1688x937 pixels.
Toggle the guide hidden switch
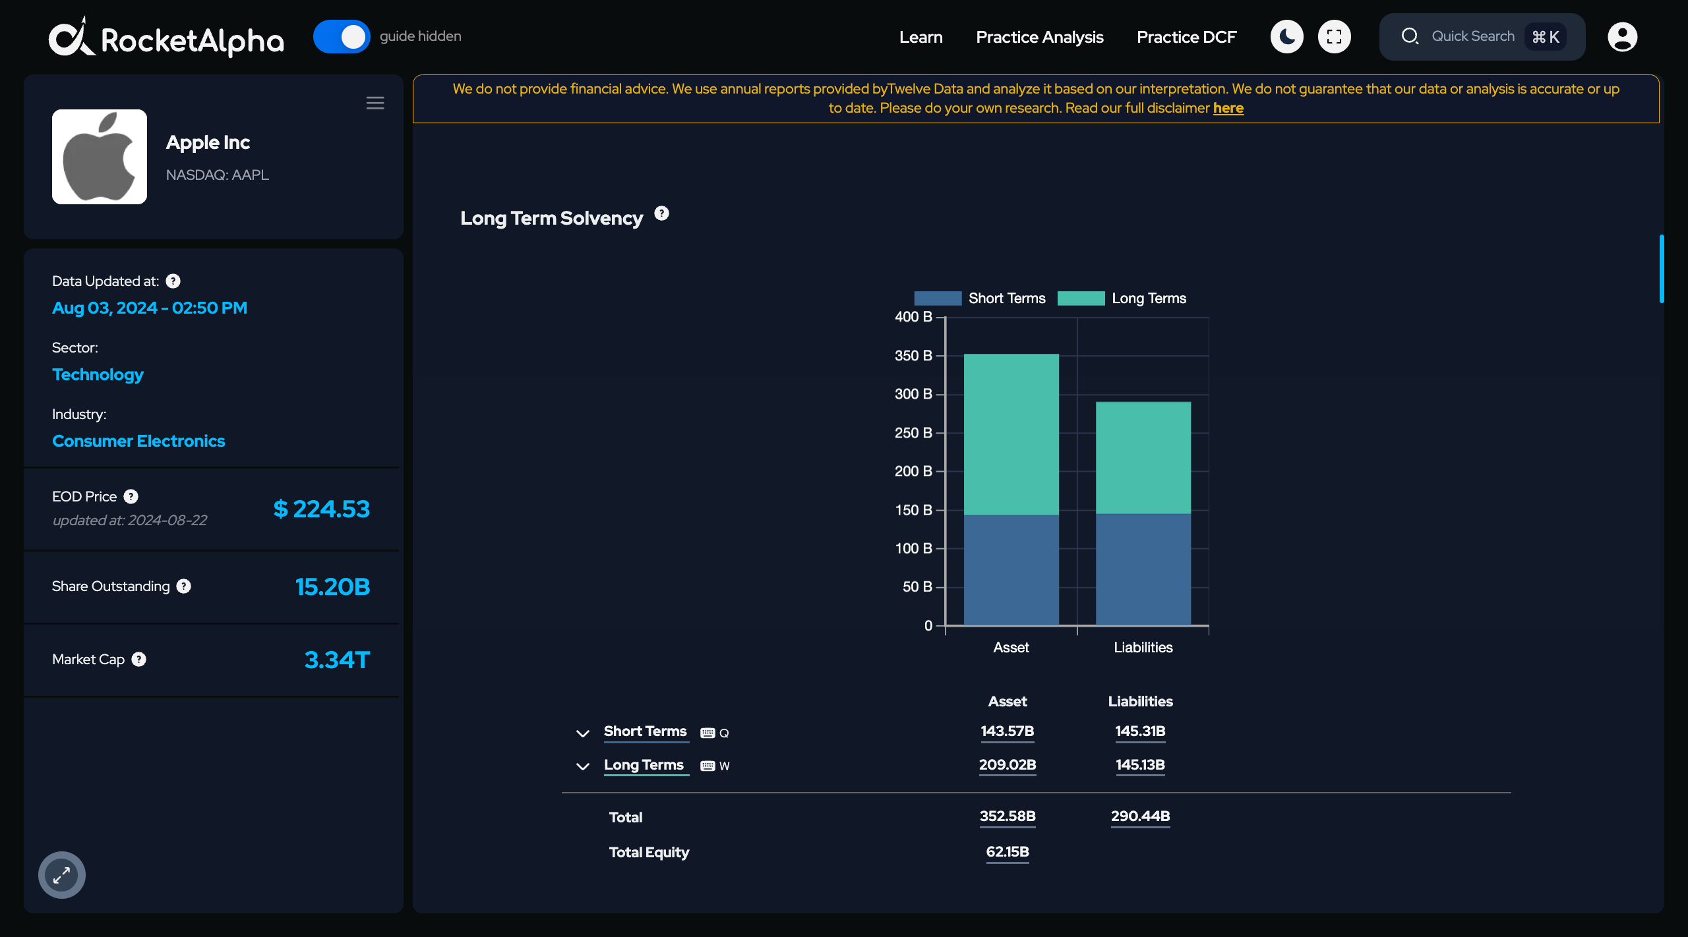tap(341, 37)
